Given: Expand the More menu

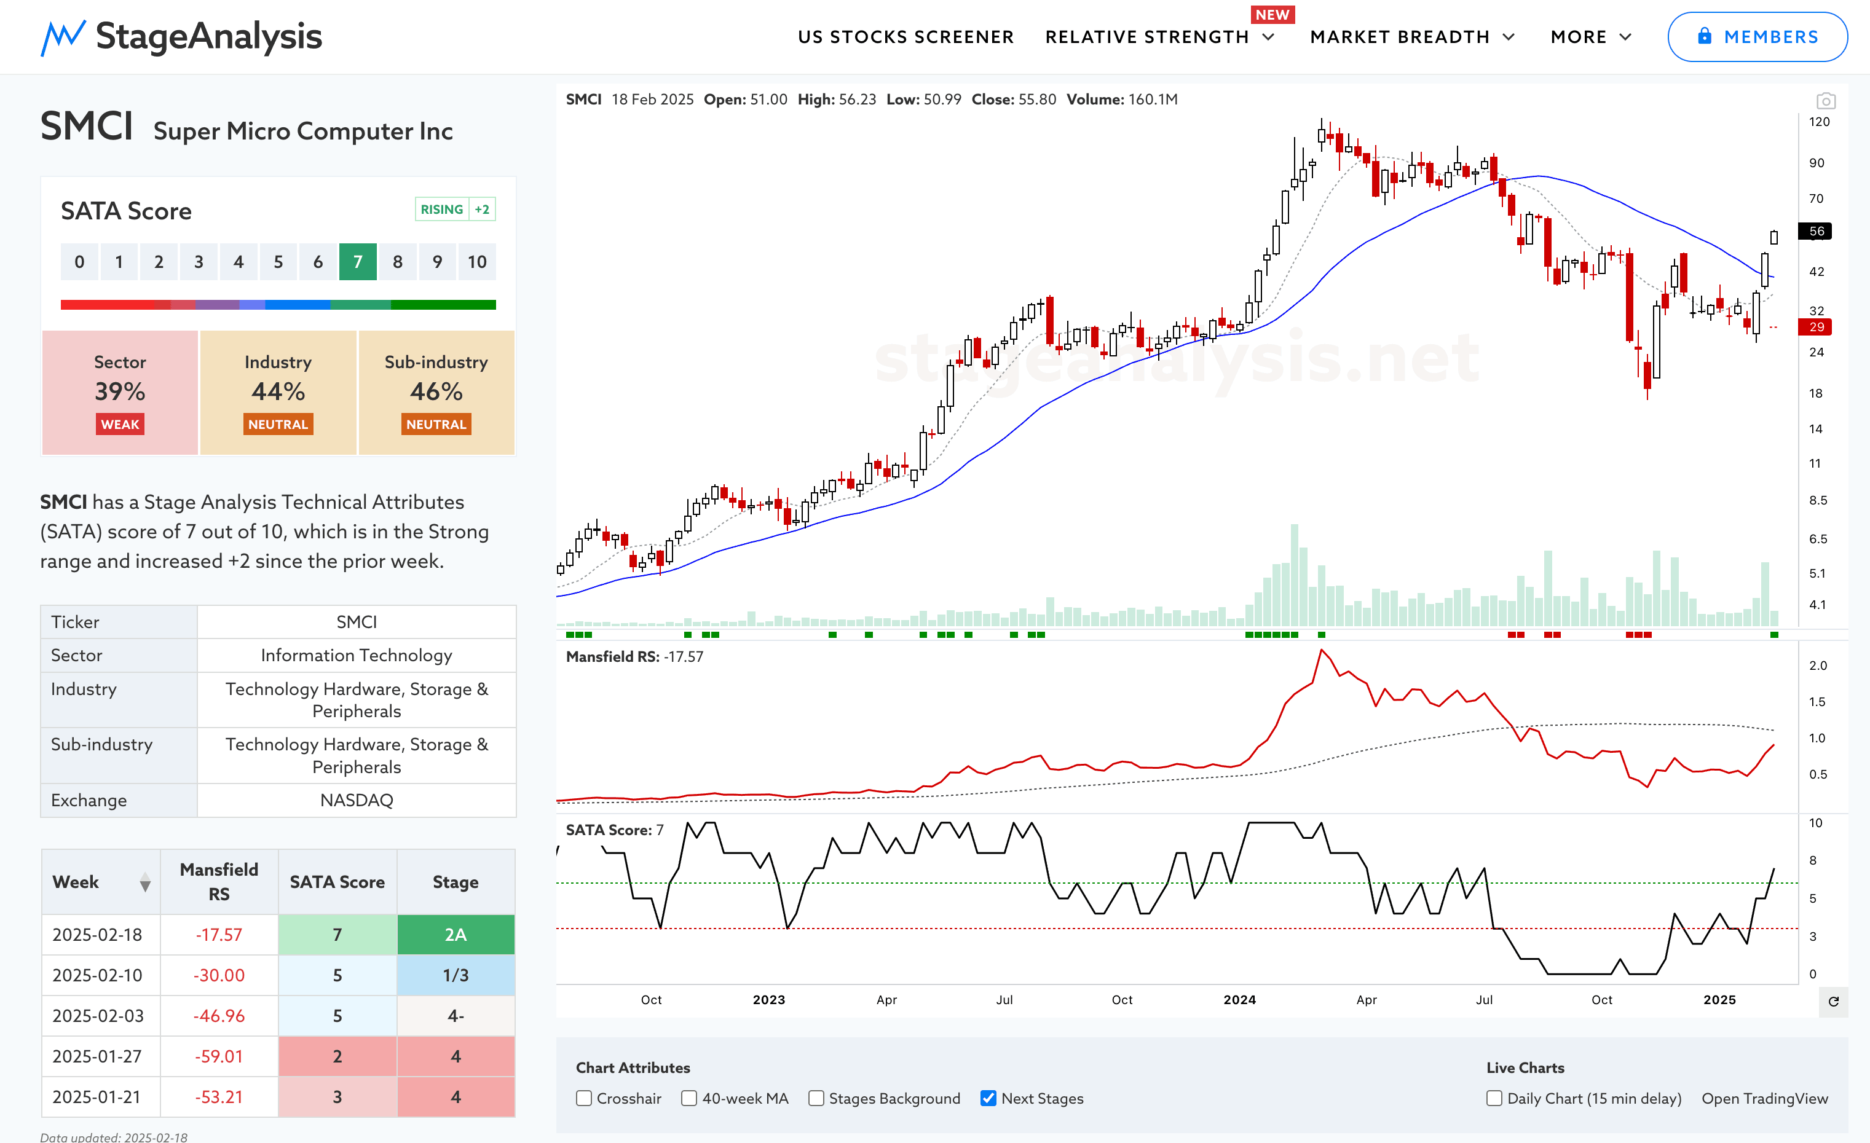Looking at the screenshot, I should pos(1591,37).
